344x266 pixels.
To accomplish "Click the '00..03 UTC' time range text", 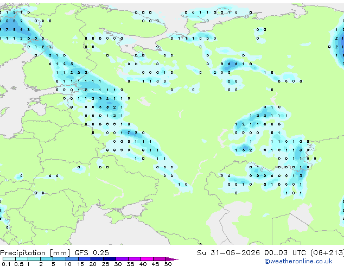I will coord(285,253).
